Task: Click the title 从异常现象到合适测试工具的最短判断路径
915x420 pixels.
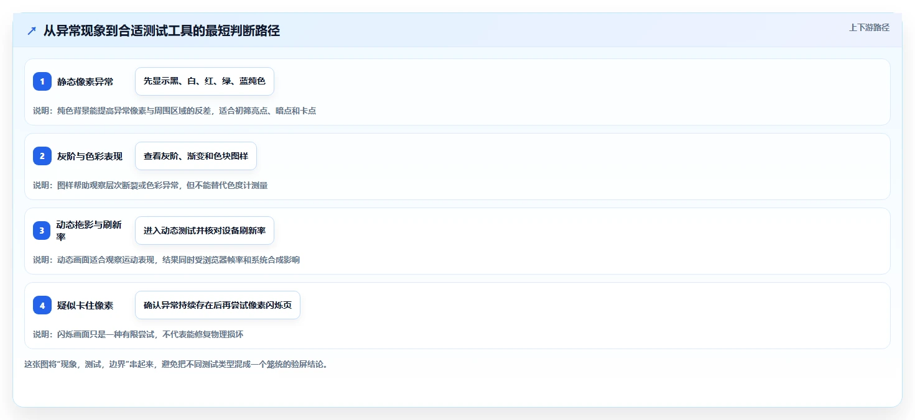Action: coord(162,31)
